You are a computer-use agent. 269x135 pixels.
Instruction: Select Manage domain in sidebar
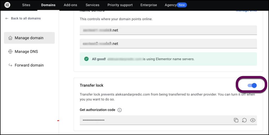tap(29, 38)
